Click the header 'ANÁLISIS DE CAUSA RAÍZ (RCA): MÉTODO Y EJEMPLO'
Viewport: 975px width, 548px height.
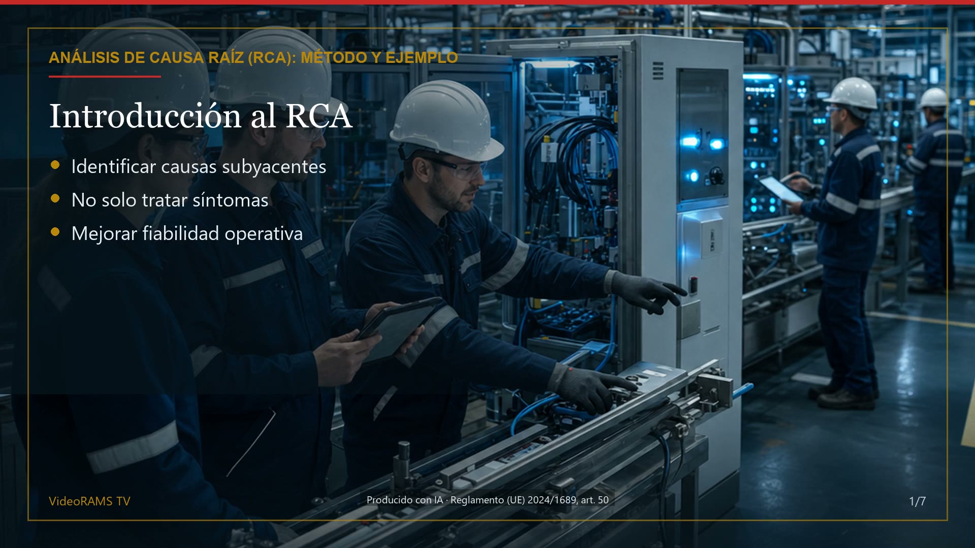click(253, 58)
